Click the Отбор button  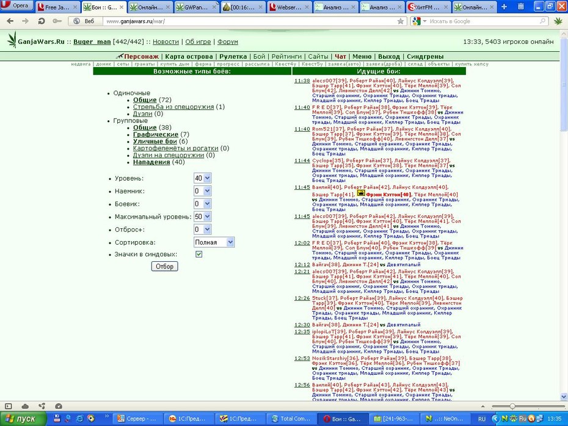(x=164, y=266)
